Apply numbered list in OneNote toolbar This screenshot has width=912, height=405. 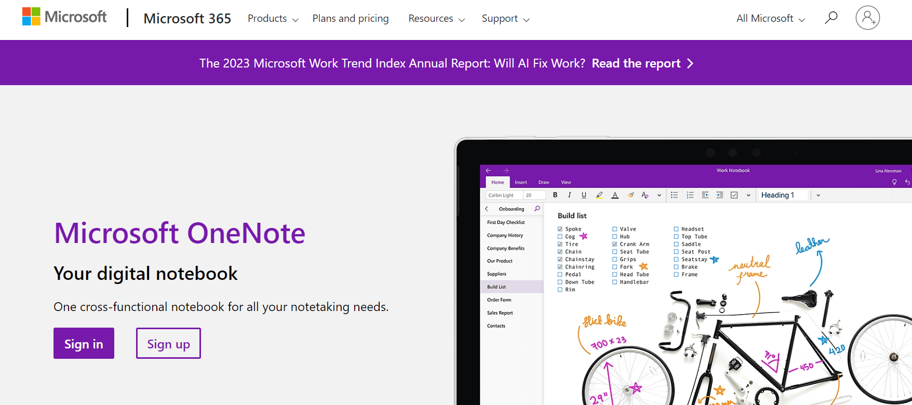pyautogui.click(x=690, y=195)
